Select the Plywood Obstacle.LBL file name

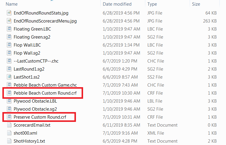[35, 101]
